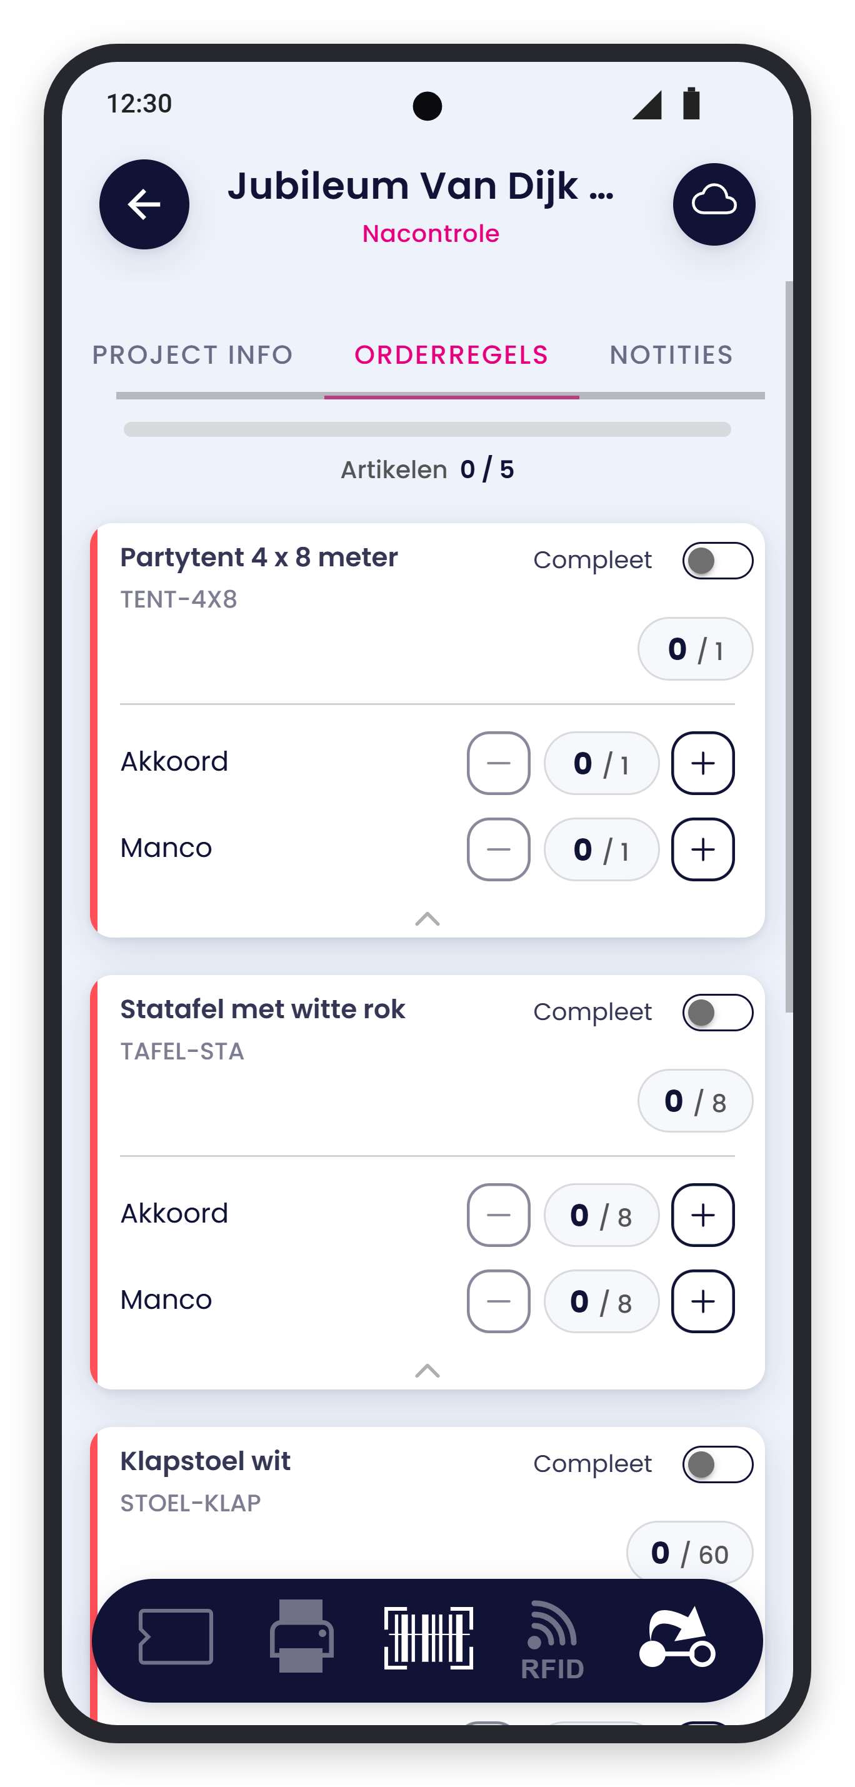The height and width of the screenshot is (1787, 855).
Task: Collapse the Statafel card chevron
Action: coord(427,1371)
